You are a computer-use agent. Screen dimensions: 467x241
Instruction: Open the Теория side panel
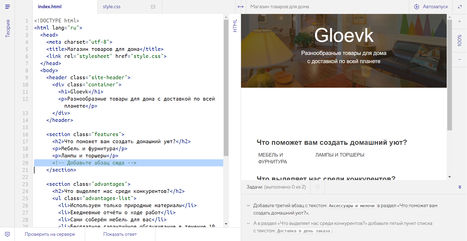pos(8,28)
